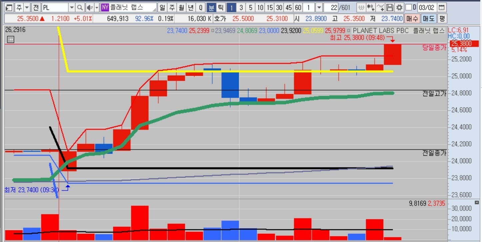Choose the 3-minute interval button
Image resolution: width=482 pixels, height=242 pixels.
(x=241, y=7)
